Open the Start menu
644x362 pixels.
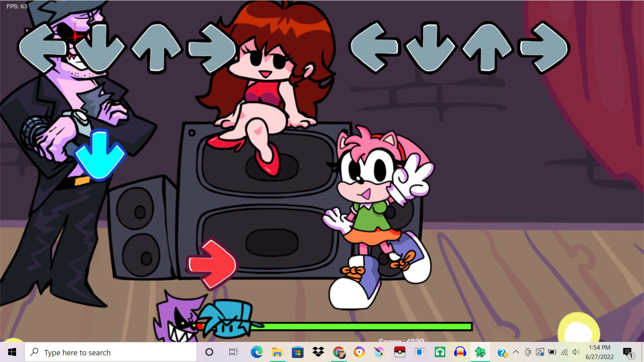[12, 352]
